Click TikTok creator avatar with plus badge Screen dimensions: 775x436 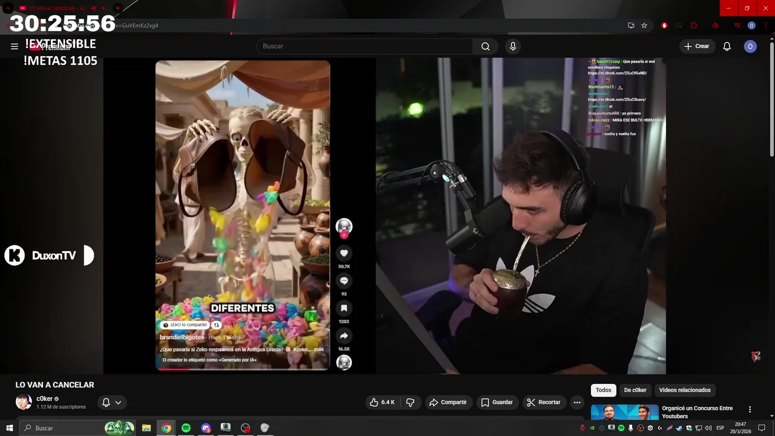(x=344, y=227)
